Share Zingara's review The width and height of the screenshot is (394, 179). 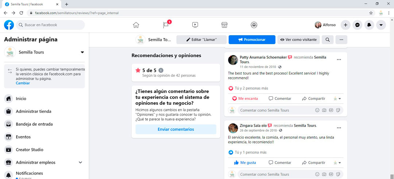click(x=314, y=163)
